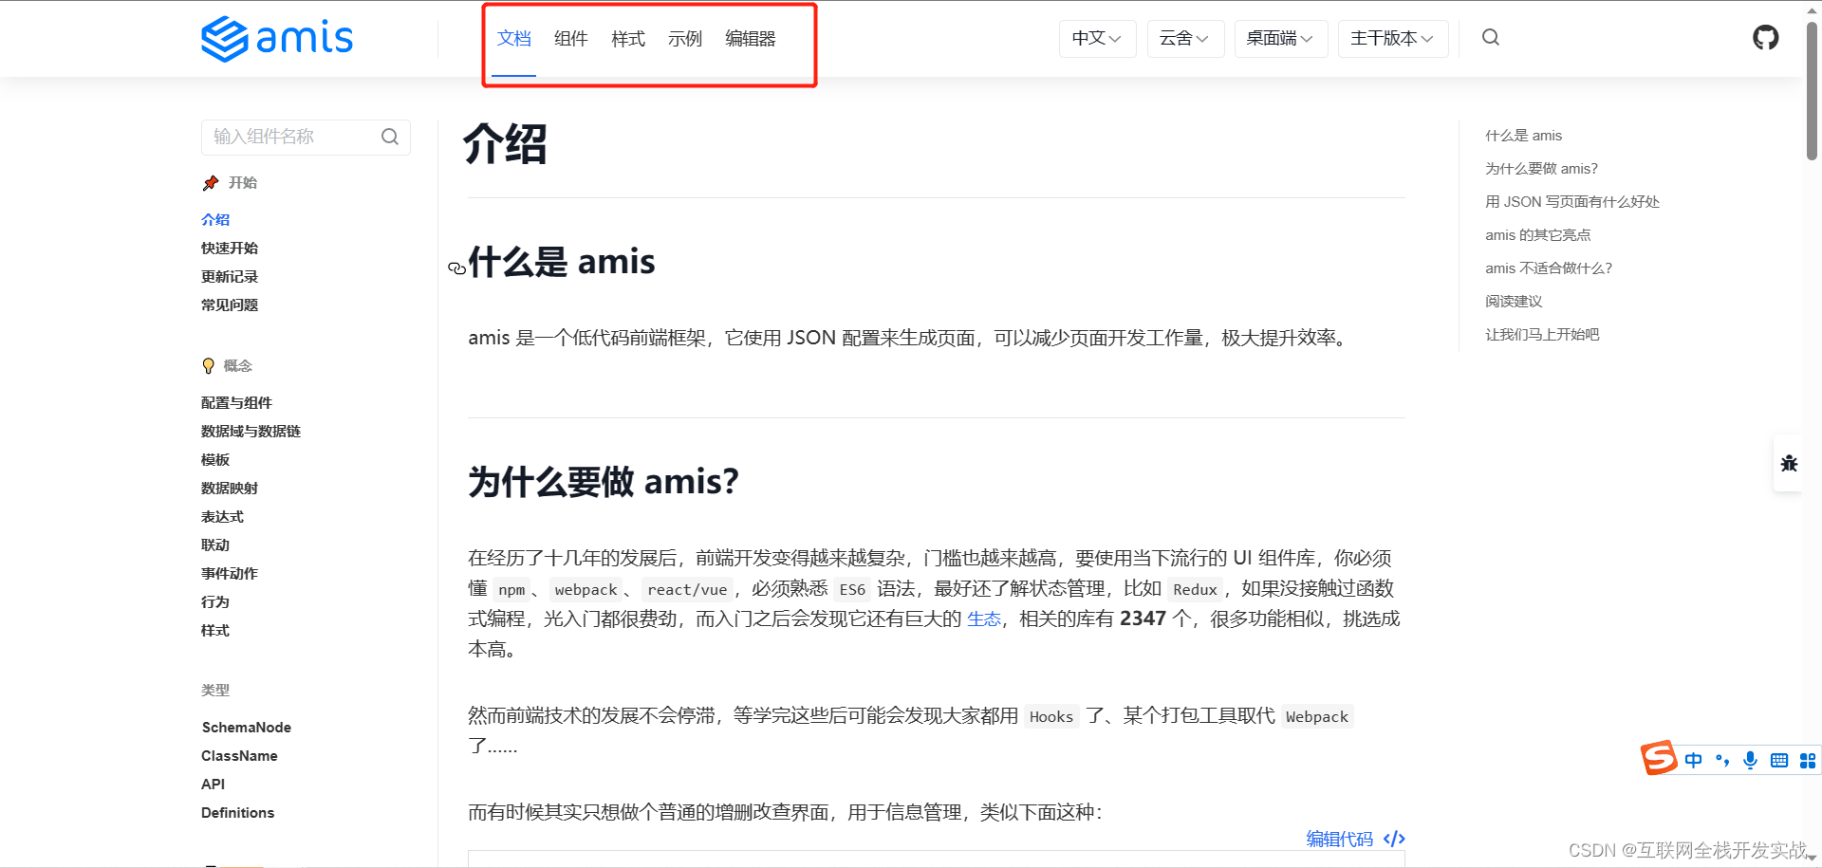Toggle Sogou Chinese/English mode 中 icon
1822x868 pixels.
coord(1694,760)
